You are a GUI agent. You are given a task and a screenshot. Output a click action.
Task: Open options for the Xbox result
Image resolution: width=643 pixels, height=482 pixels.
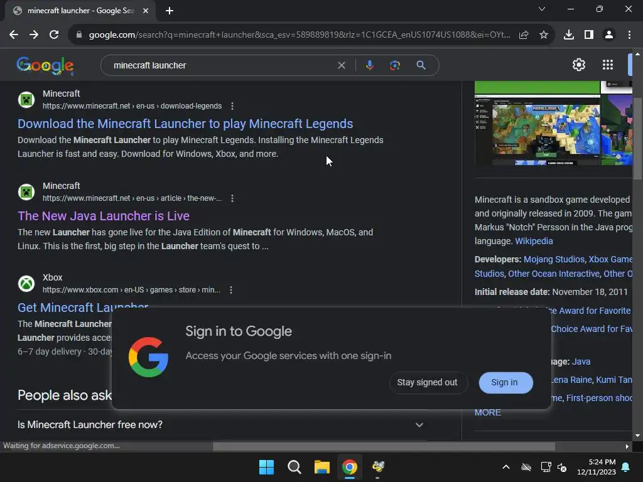pos(231,290)
